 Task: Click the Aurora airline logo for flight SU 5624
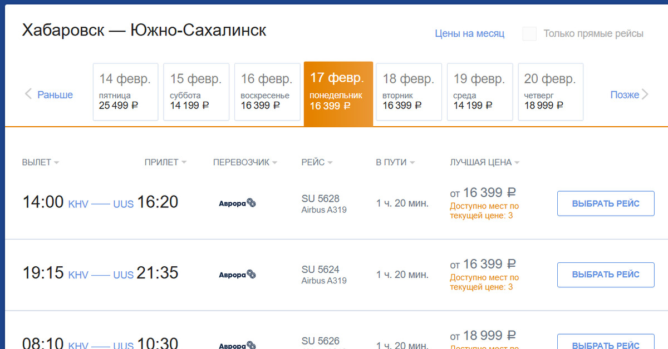point(237,275)
